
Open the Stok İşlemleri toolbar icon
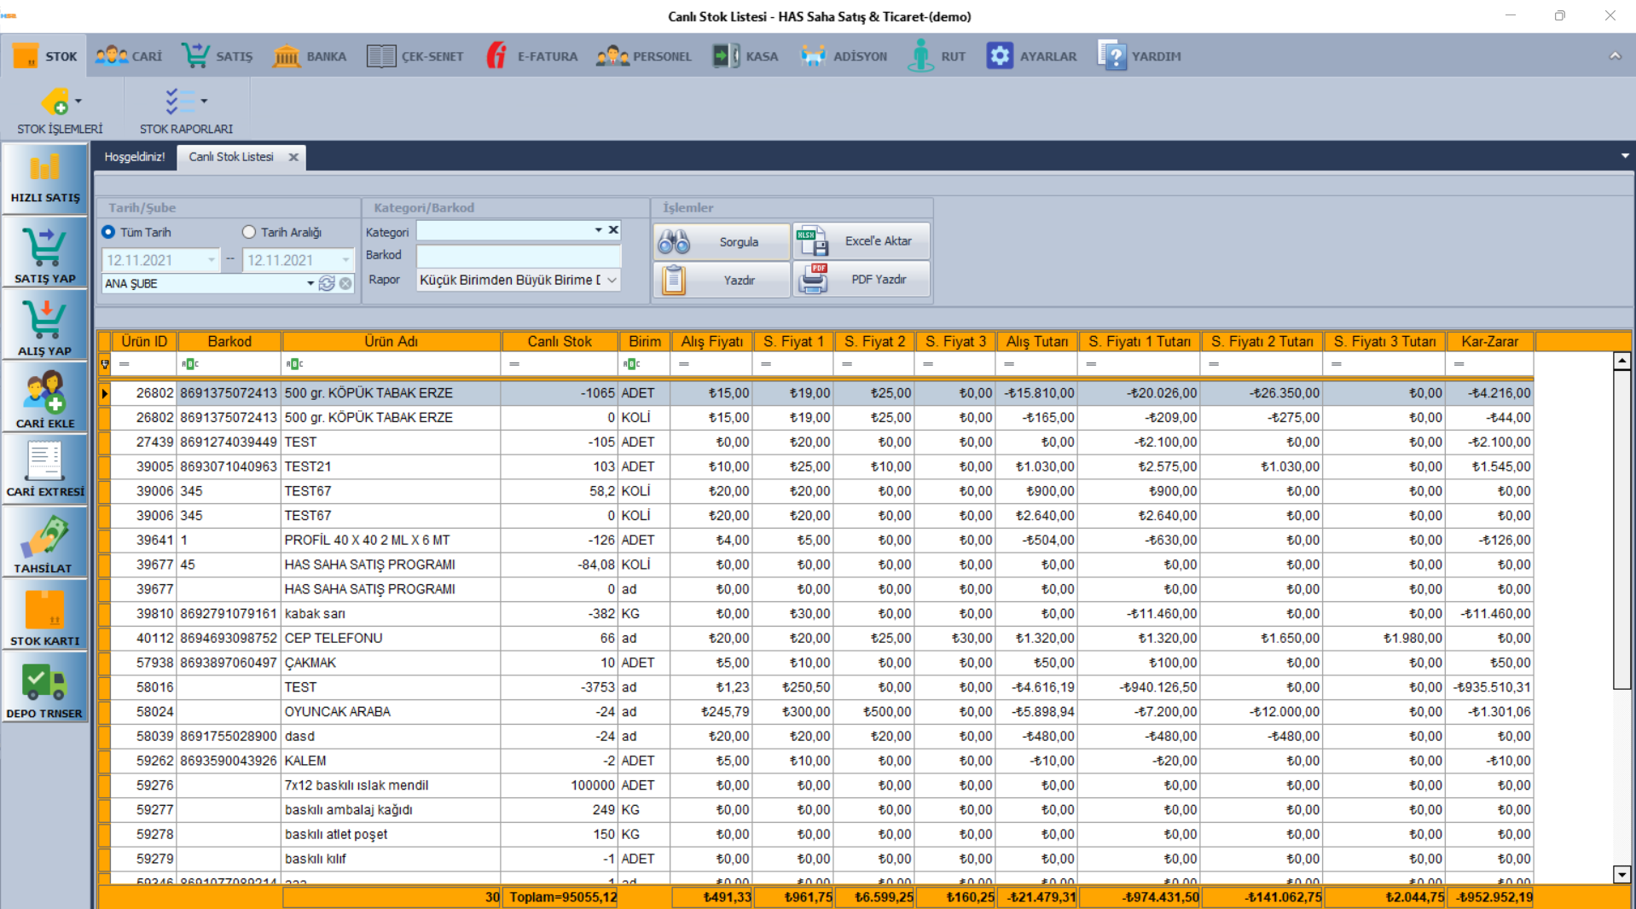(x=56, y=103)
